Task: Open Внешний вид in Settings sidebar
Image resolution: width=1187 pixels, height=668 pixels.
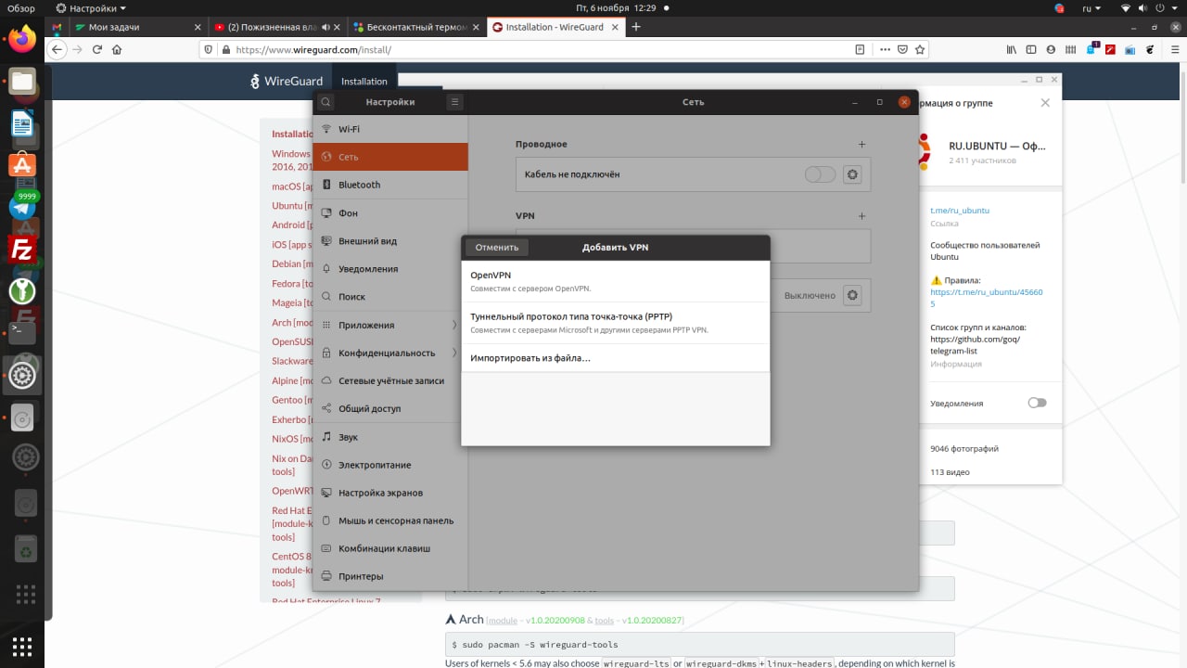Action: pos(390,240)
